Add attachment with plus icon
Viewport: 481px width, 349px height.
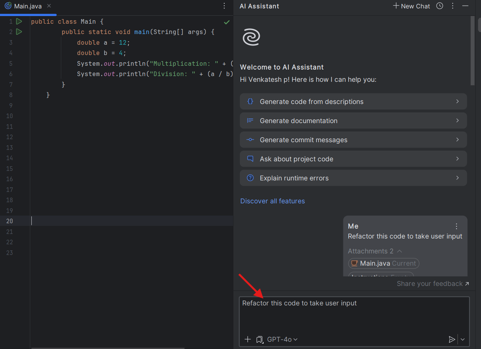pyautogui.click(x=248, y=339)
